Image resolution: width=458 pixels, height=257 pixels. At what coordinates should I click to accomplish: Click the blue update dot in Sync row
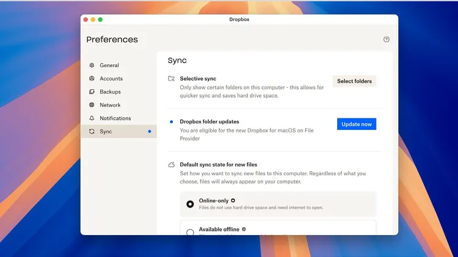point(150,131)
